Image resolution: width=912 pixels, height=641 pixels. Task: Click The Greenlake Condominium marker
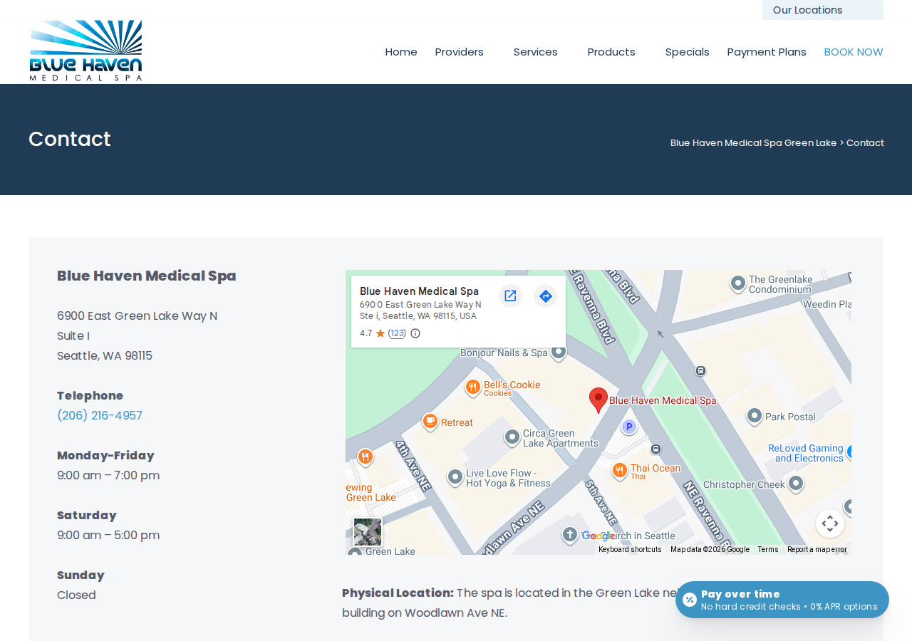pyautogui.click(x=738, y=283)
